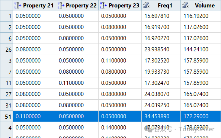Click the input variable icon beside Property 22
Screen dimensions: 221x138
tap(61, 6)
